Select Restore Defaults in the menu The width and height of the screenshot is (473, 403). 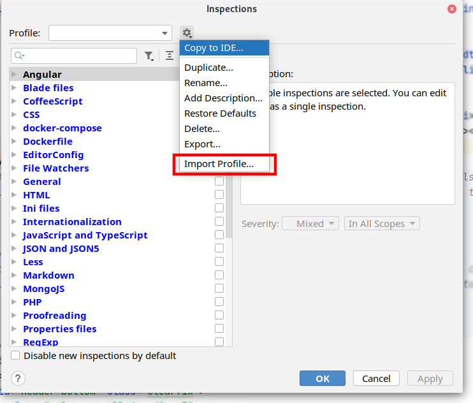[x=220, y=114]
